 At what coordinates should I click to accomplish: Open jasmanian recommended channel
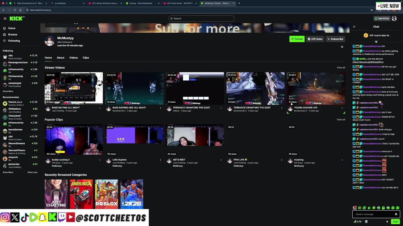[20, 165]
